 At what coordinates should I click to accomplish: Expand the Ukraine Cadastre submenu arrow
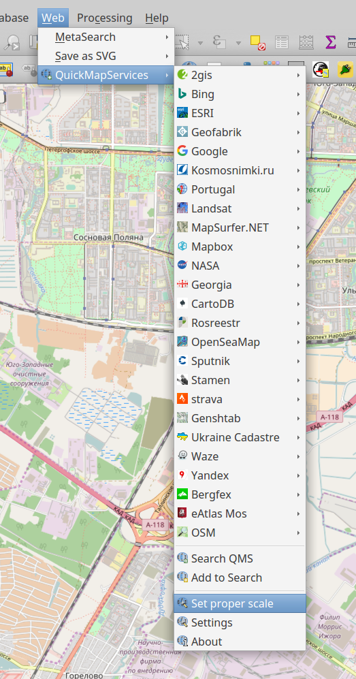tap(298, 437)
